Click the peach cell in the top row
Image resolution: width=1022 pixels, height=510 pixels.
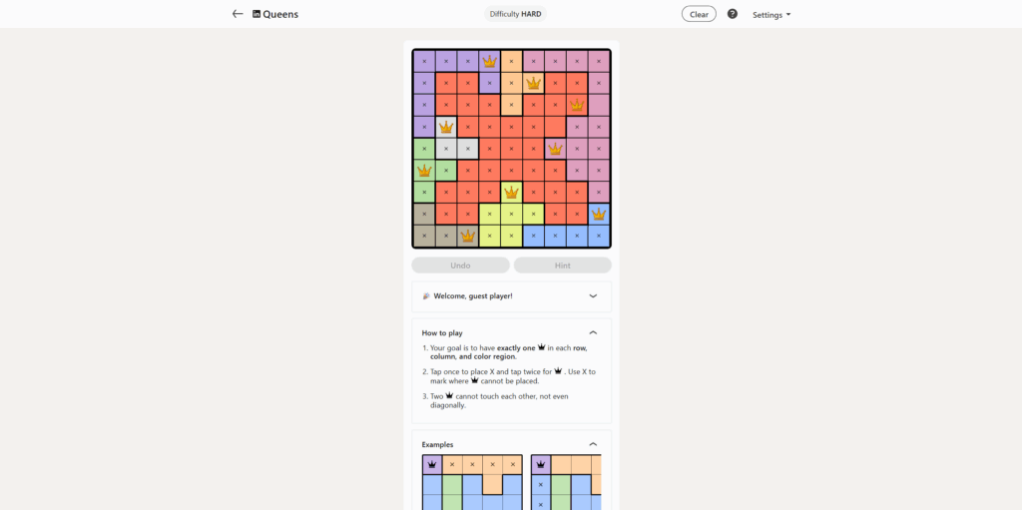[511, 61]
